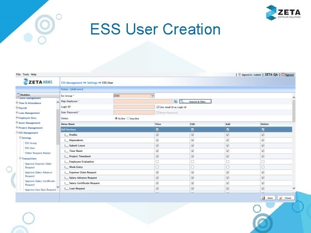
Task: Select the Self Services header row
Action: [x=176, y=129]
